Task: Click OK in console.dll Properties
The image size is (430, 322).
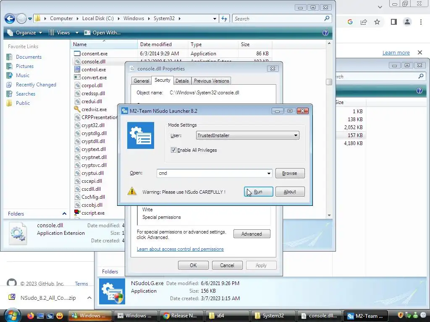Action: (x=193, y=265)
